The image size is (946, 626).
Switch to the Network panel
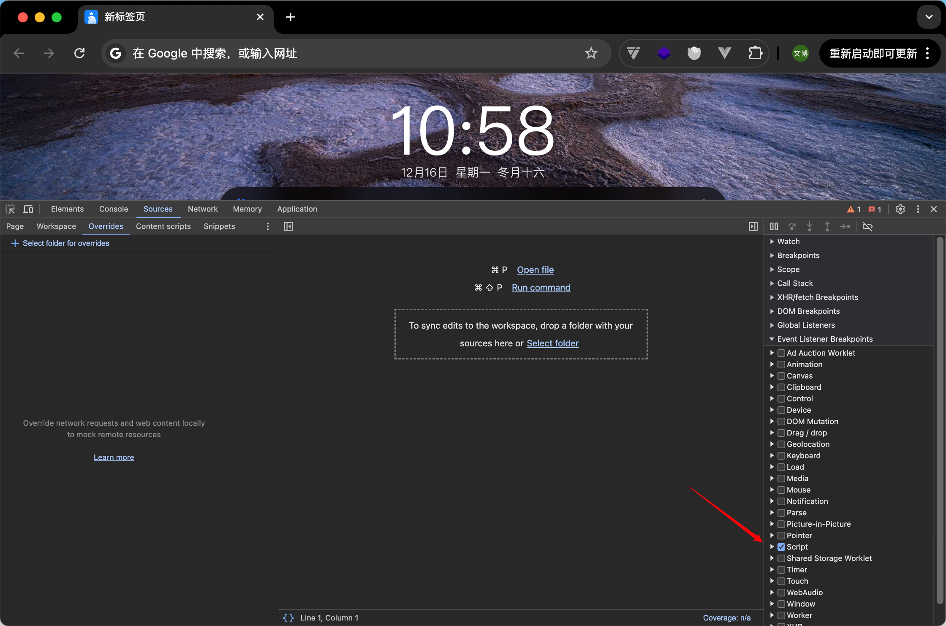point(203,209)
